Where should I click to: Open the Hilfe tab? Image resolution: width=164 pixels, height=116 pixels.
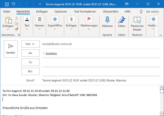(128, 11)
